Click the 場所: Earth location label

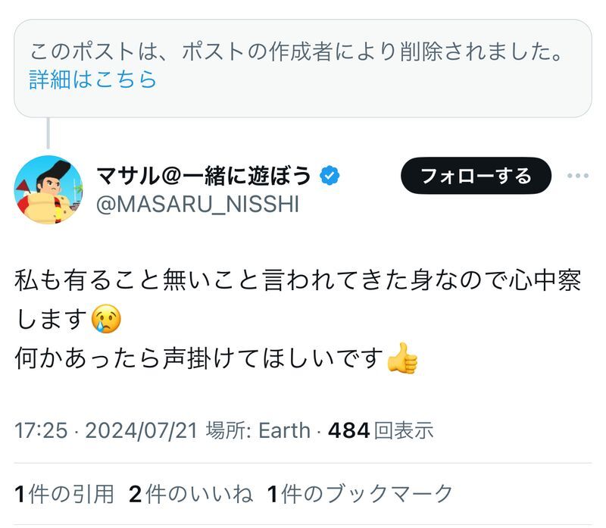click(258, 430)
